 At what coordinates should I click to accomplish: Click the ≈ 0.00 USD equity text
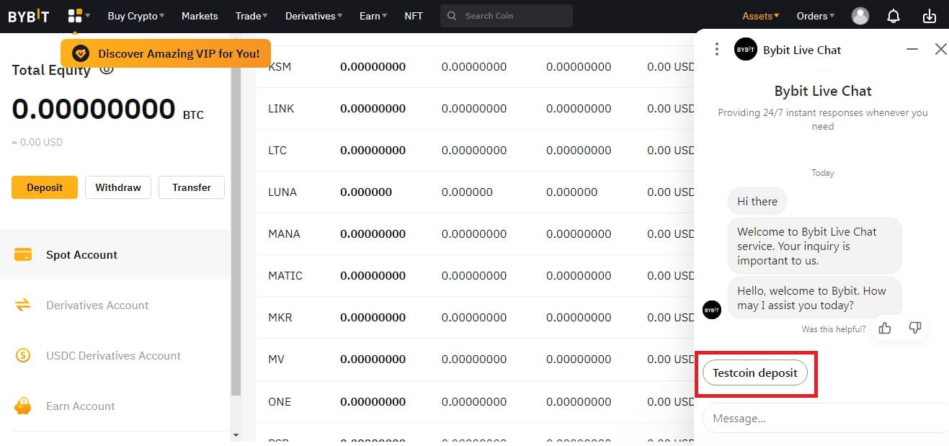37,142
